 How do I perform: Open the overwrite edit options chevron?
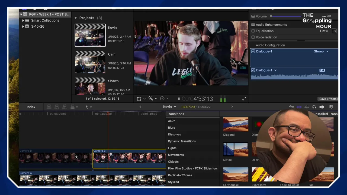click(x=77, y=107)
